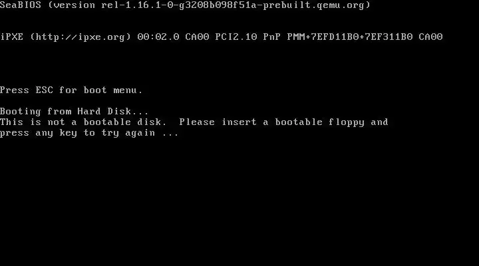This screenshot has width=479, height=266.
Task: Click the word 'iPXE' at line start
Action: (11, 37)
